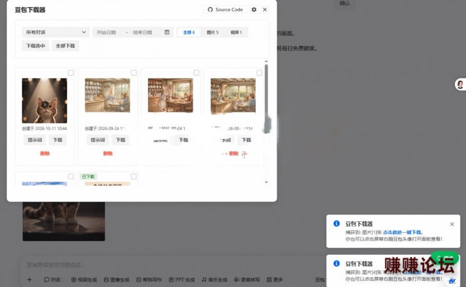Image resolution: width=466 pixels, height=287 pixels.
Task: Tick the checkbox on the blue image card
Action: point(71,177)
